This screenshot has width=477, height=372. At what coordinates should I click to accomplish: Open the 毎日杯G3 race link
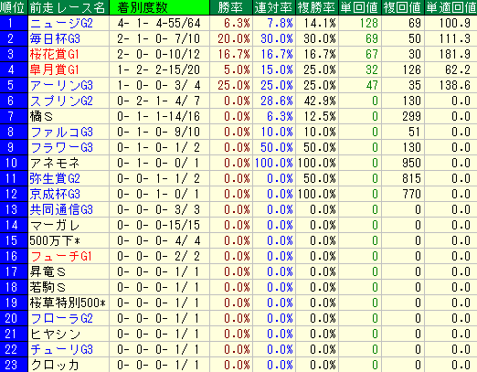click(x=55, y=38)
